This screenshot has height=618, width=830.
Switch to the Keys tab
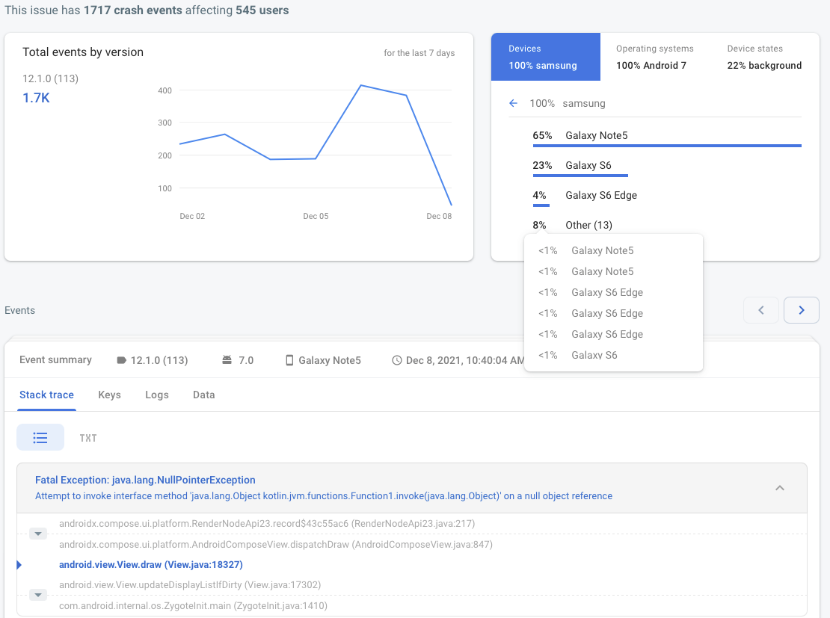pyautogui.click(x=109, y=395)
